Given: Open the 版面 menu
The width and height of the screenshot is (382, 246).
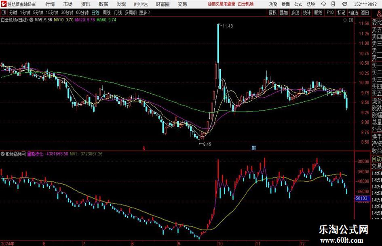Looking at the screenshot, I should pyautogui.click(x=286, y=4).
